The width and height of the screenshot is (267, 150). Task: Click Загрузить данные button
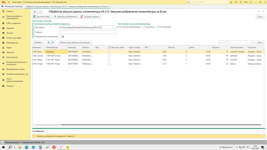pos(90,16)
